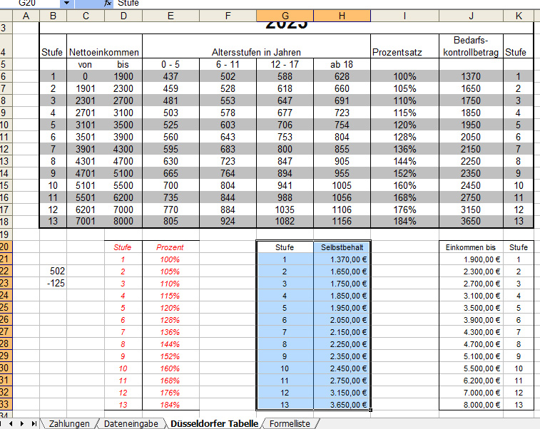Select column A header
Image resolution: width=540 pixels, height=429 pixels.
(x=26, y=16)
